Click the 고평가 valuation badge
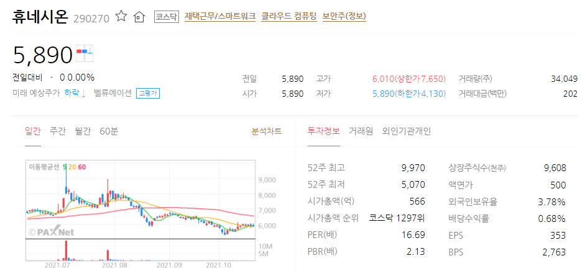This screenshot has width=585, height=279. click(148, 94)
